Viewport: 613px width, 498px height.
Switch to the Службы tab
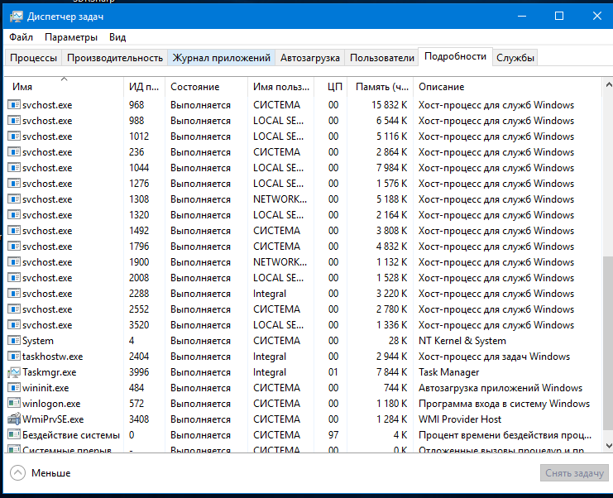tap(515, 58)
